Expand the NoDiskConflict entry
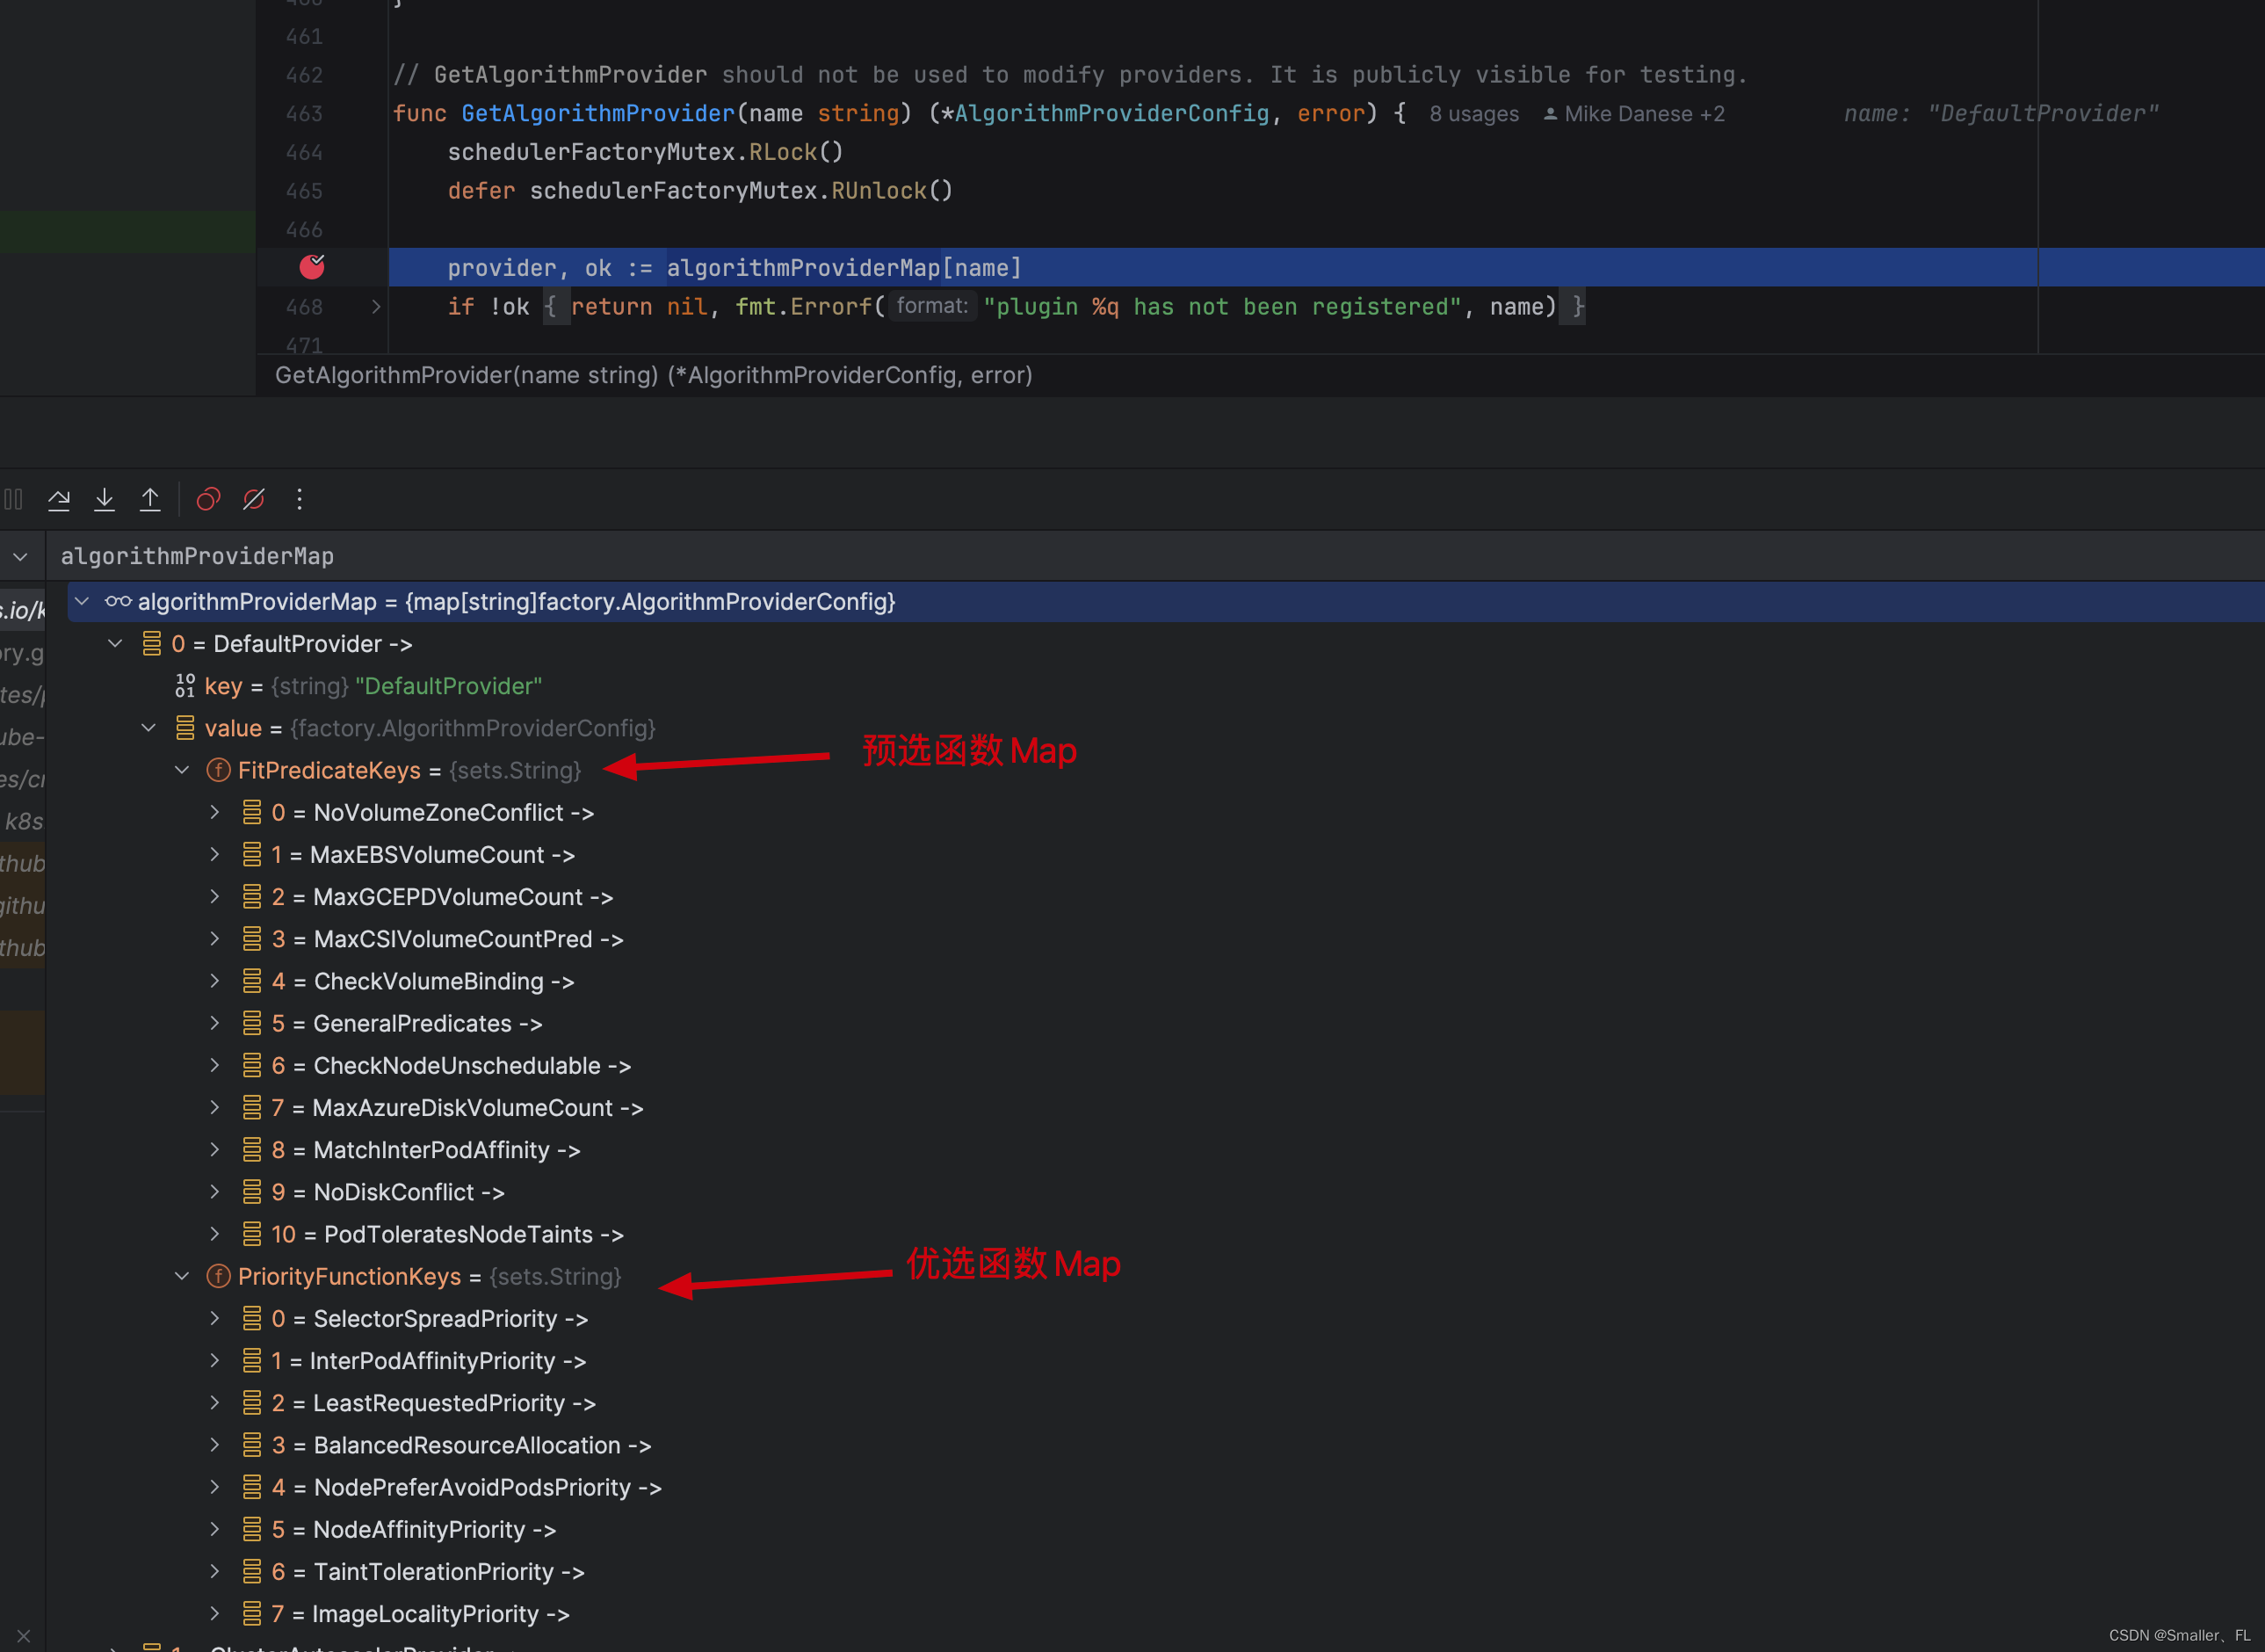2265x1652 pixels. [215, 1191]
